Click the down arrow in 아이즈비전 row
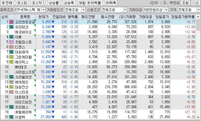The image size is (201, 121). (x=53, y=102)
